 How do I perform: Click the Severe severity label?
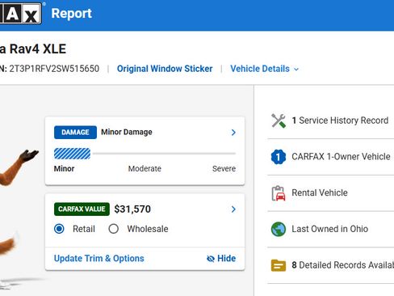224,169
